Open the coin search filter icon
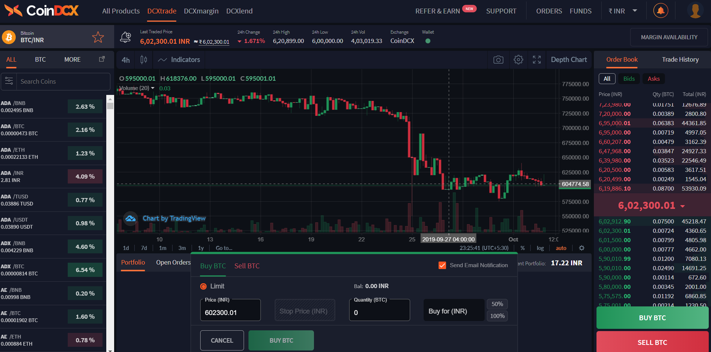Viewport: 711px width, 352px height. pyautogui.click(x=9, y=81)
